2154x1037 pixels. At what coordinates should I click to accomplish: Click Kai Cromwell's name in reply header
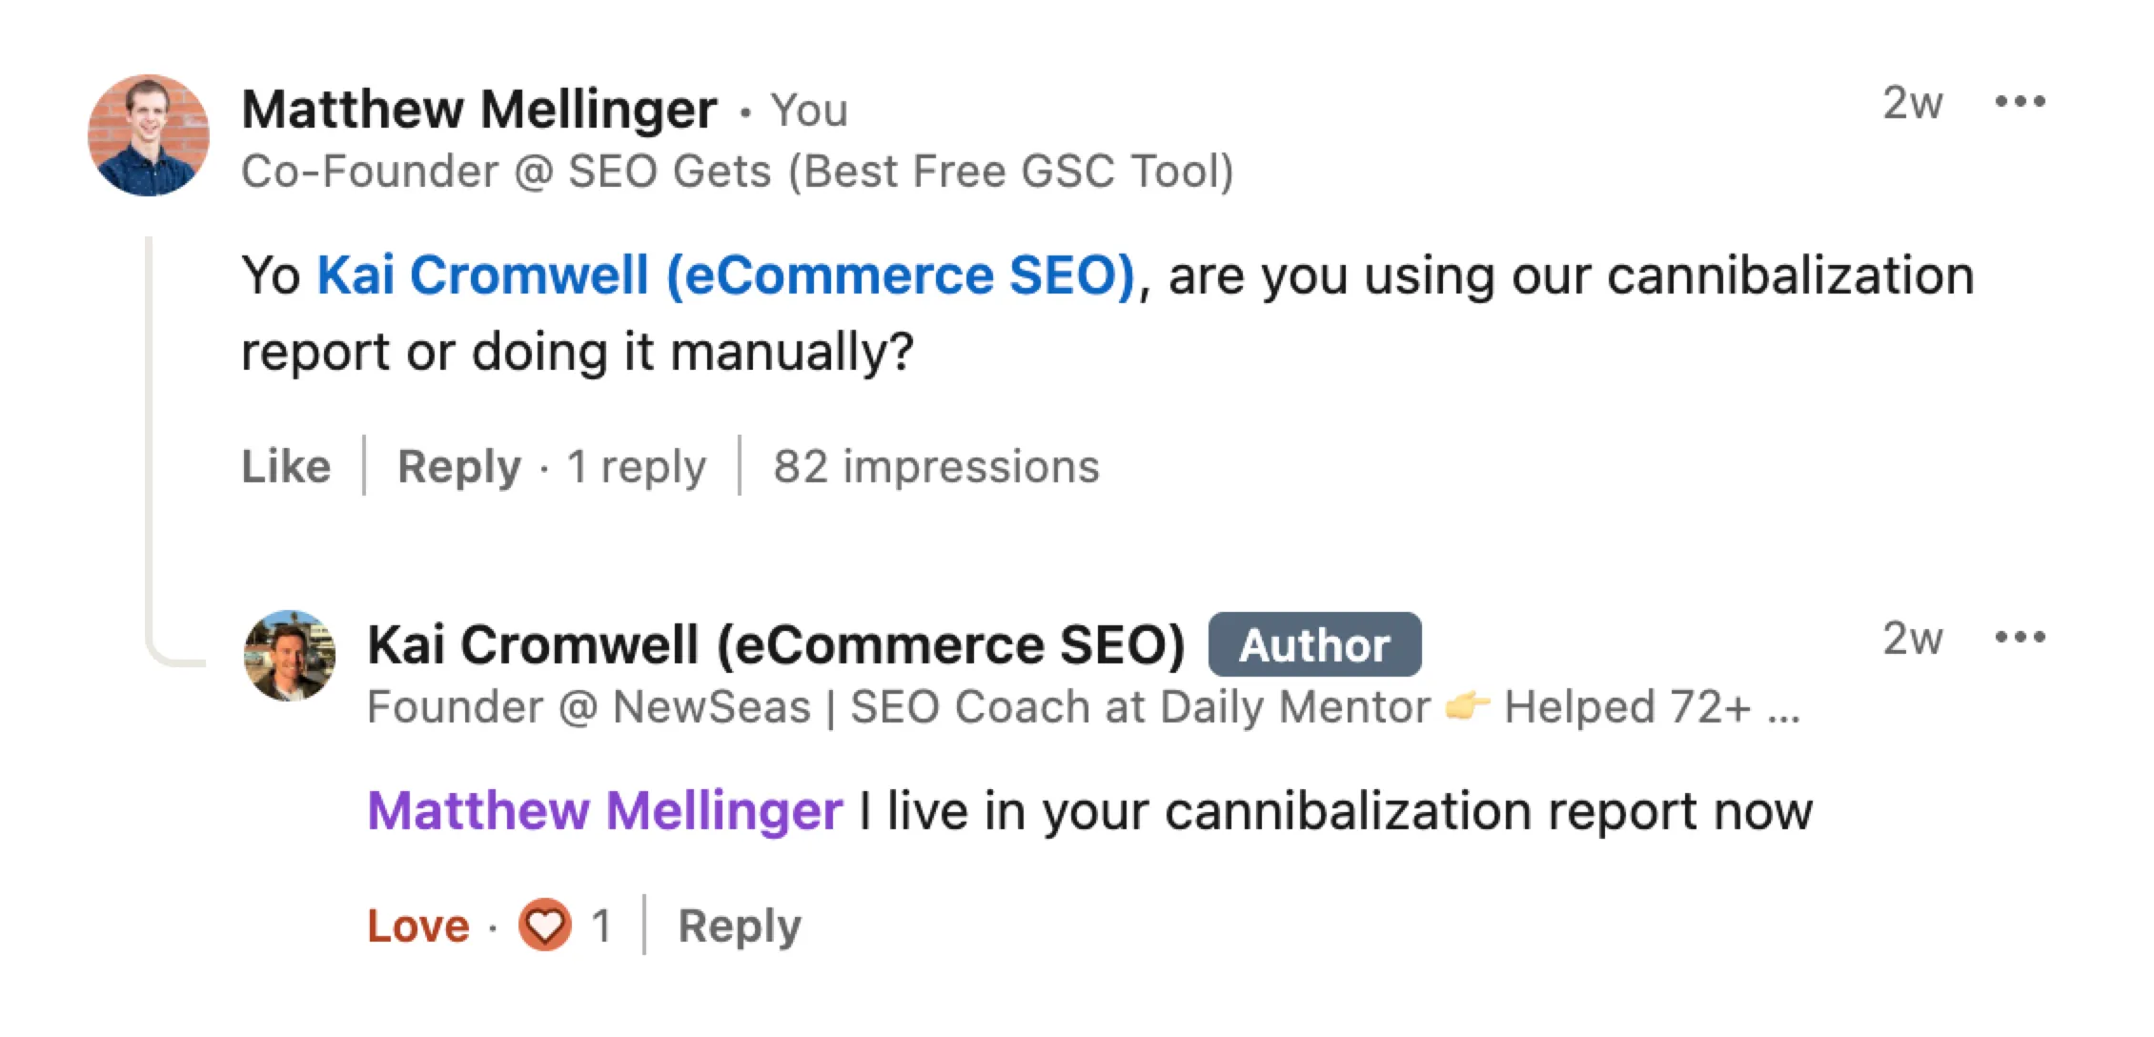click(776, 645)
